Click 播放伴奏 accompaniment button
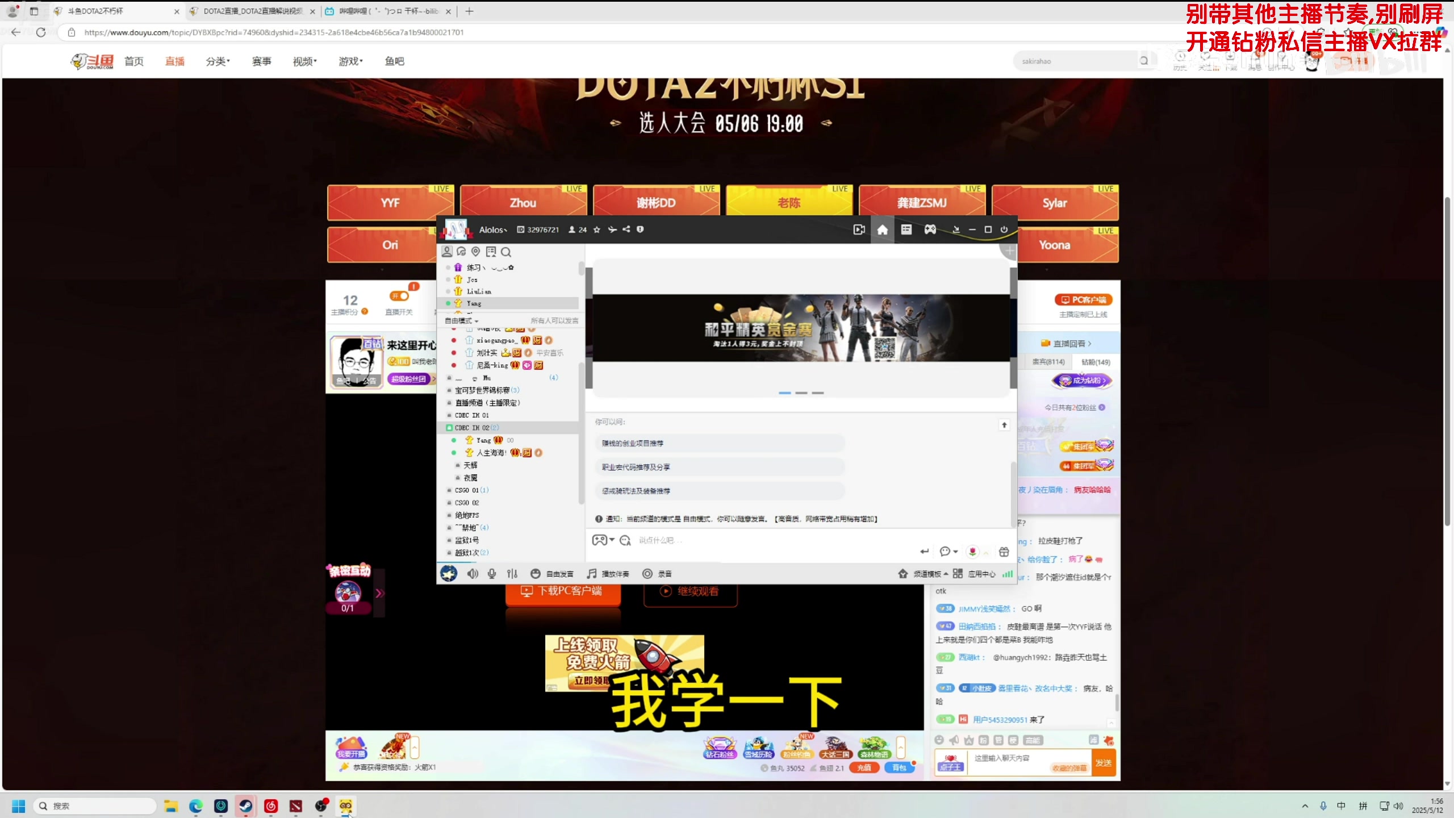 (608, 574)
